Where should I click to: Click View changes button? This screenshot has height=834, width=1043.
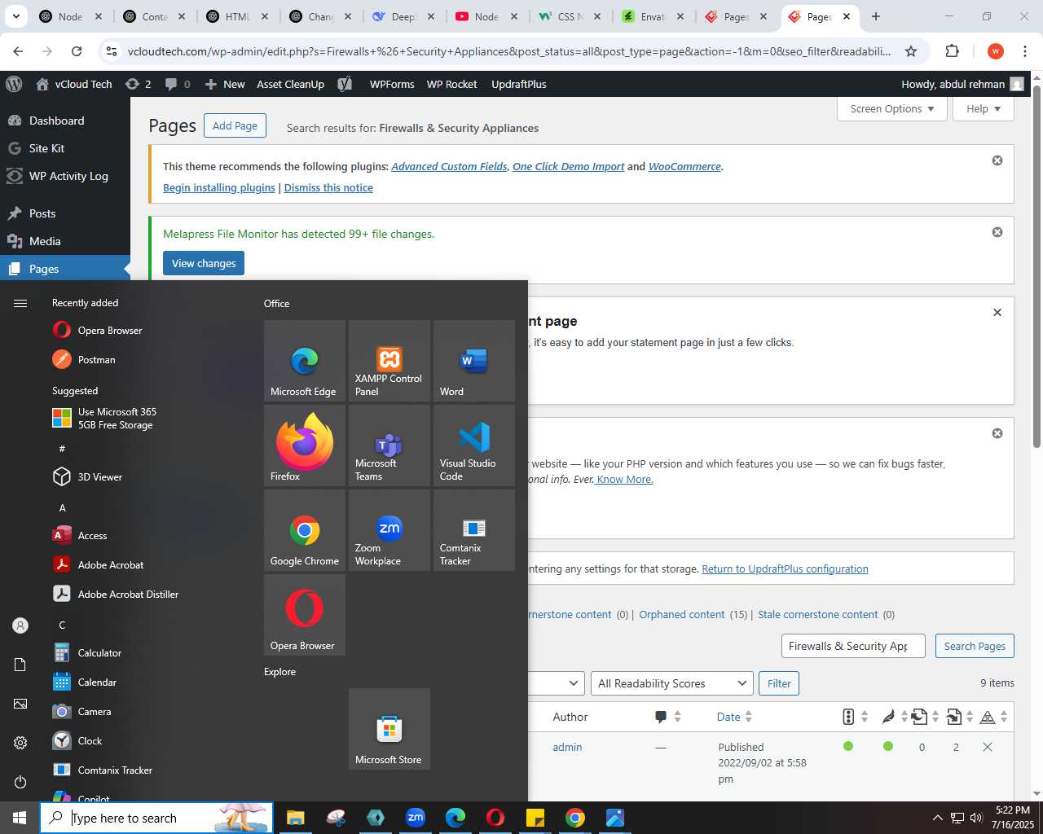tap(204, 263)
